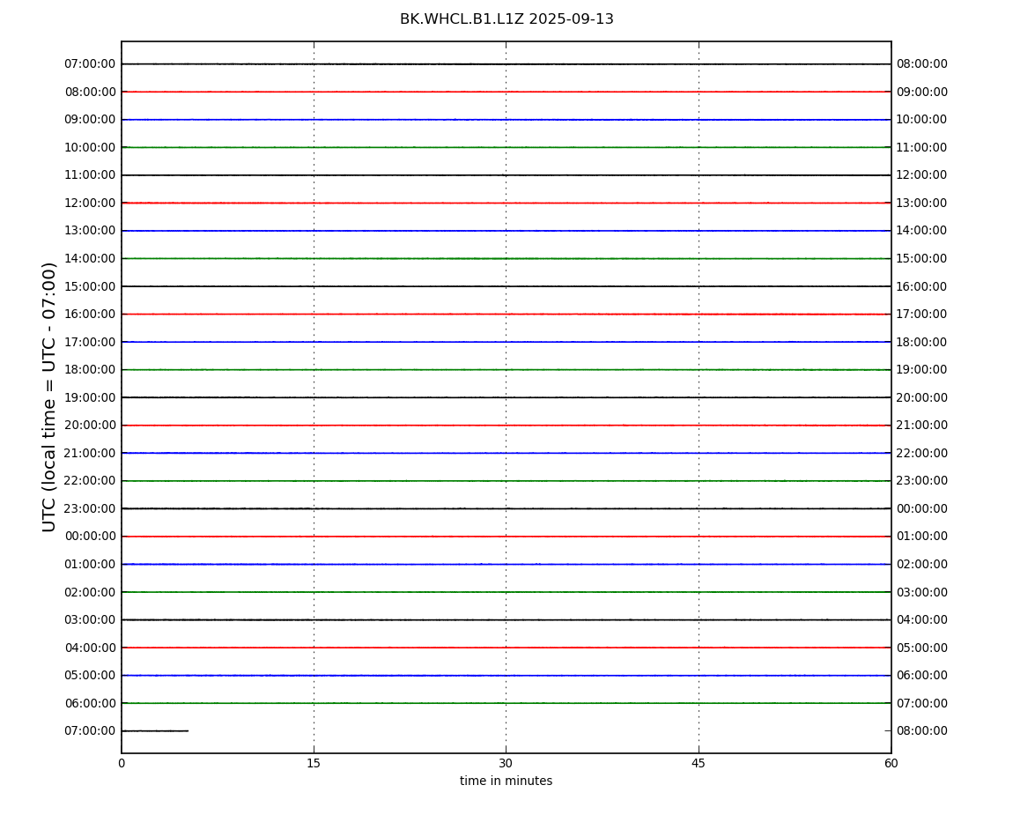
Task: Click right-axis end time 16:00:00
Action: coord(922,286)
